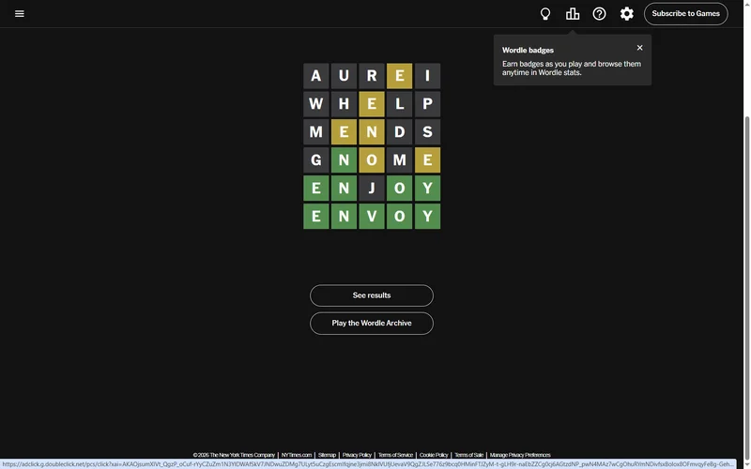Screen dimensions: 751x469
Task: Open the Privacy Policy footer link
Action: (x=357, y=455)
